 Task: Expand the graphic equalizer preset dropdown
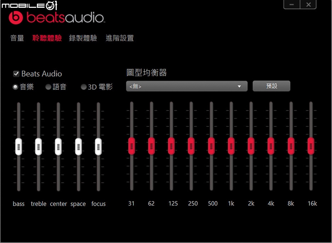[x=187, y=86]
